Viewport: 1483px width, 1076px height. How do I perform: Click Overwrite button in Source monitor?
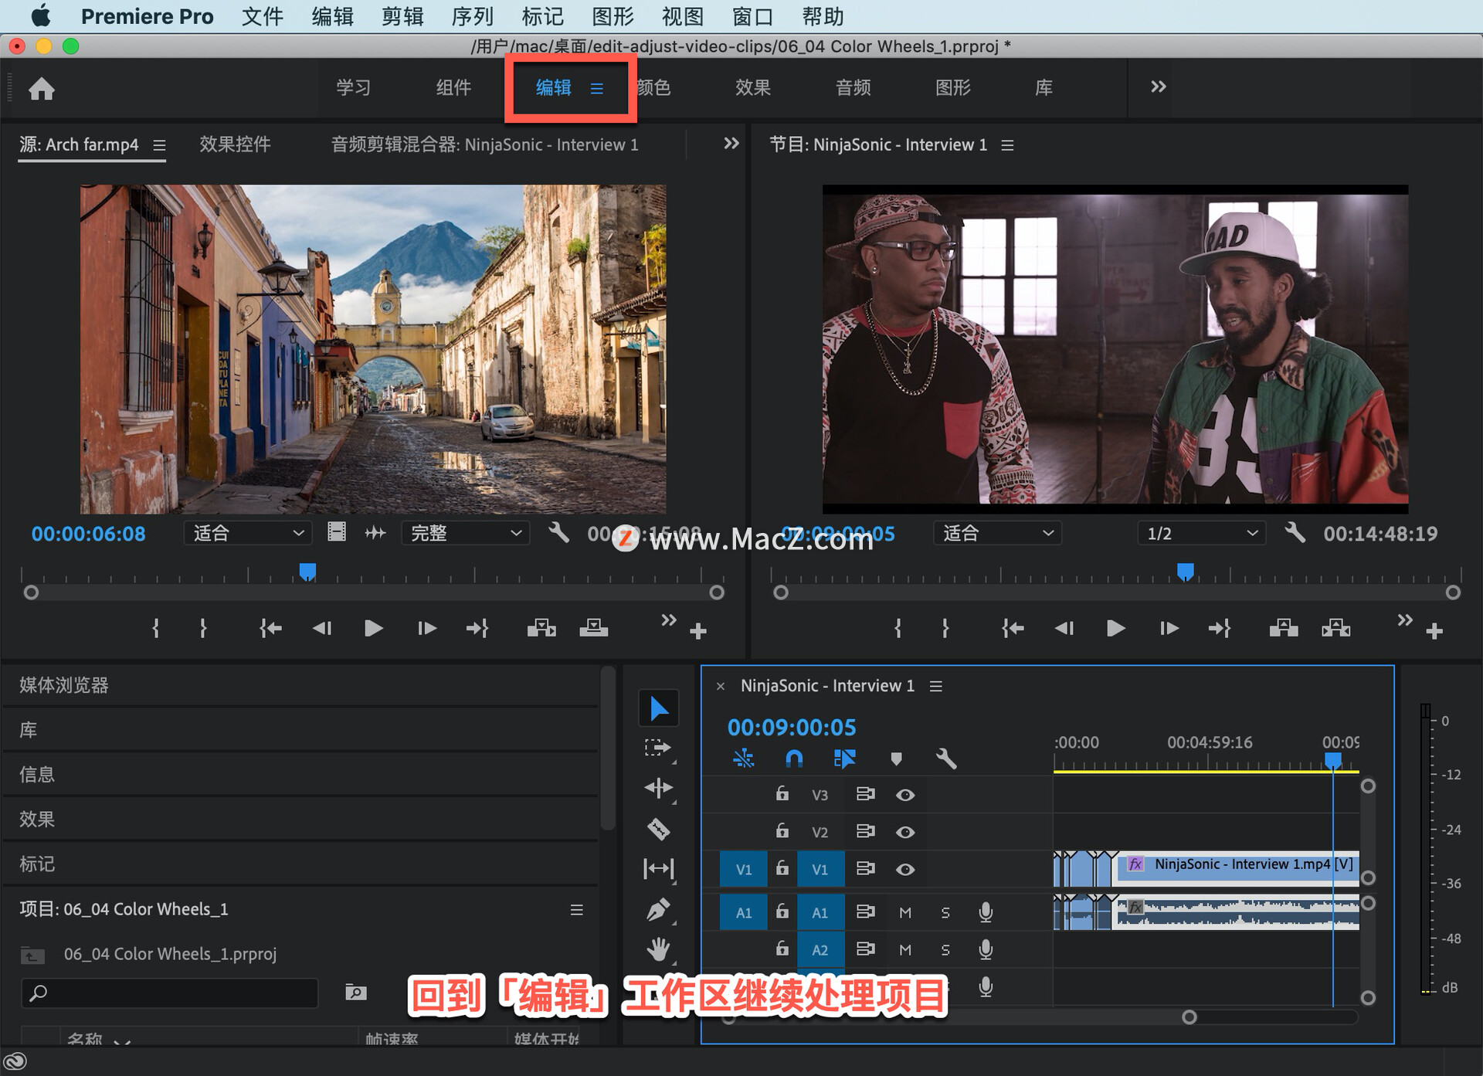tap(593, 628)
